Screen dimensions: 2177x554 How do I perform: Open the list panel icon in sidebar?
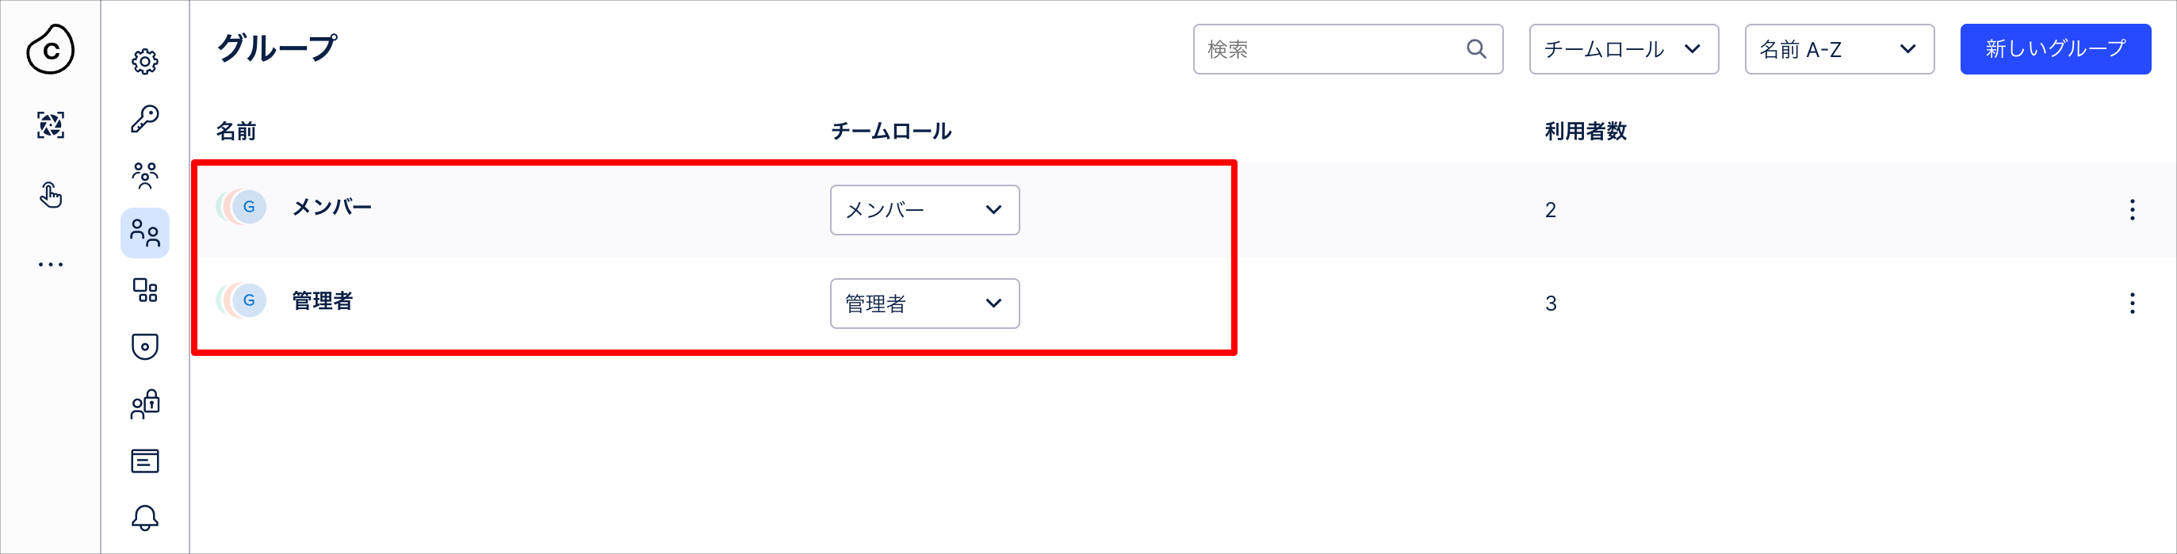tap(144, 461)
